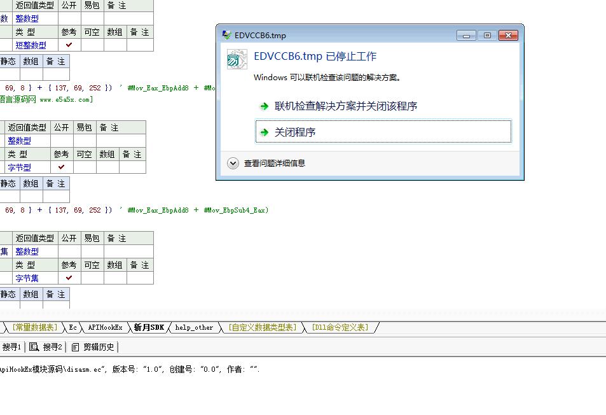This screenshot has width=606, height=415.
Task: Open the [Dll命令定义表] tab
Action: 340,328
